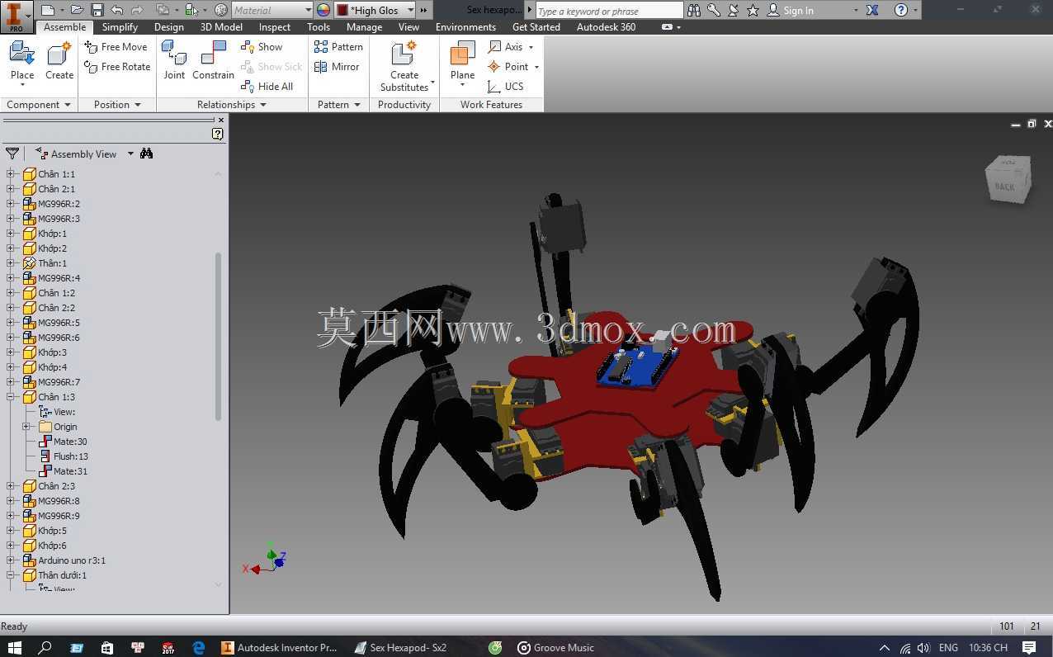Click the Open file icon
Screen dimensions: 1053x657
pos(77,10)
